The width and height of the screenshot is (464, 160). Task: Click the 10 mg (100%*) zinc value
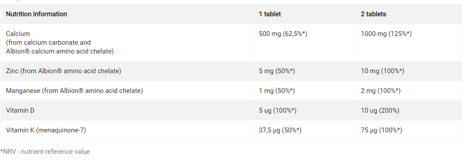(382, 71)
